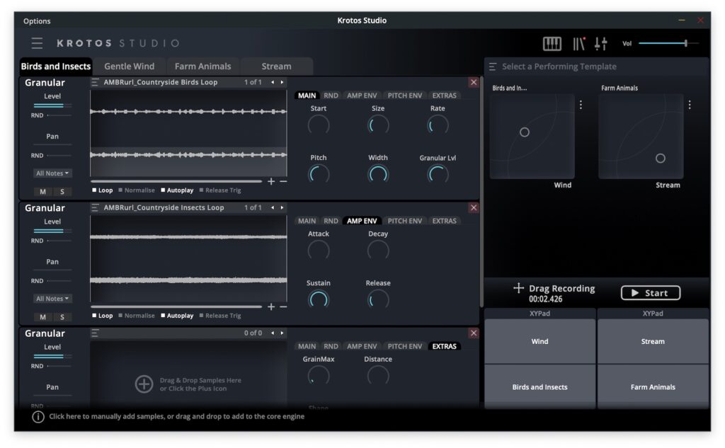Open the sample library icon
Screen dimensions: 725x448
pos(579,44)
